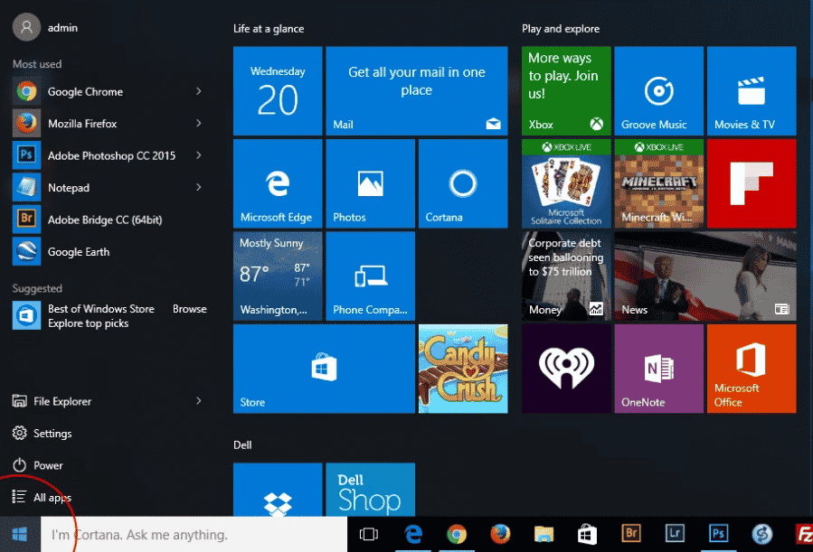This screenshot has width=813, height=552.
Task: Open the News tile
Action: 705,276
